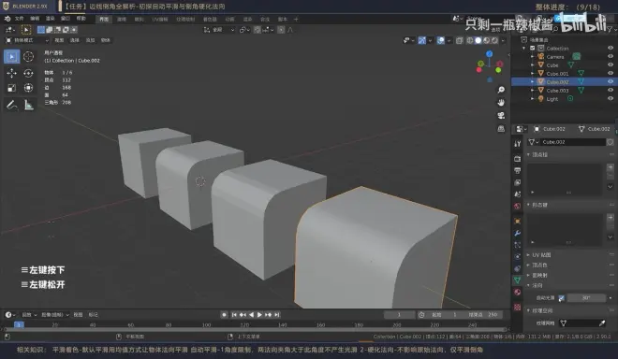Toggle X-ray view button
The width and height of the screenshot is (618, 359).
coord(459,40)
